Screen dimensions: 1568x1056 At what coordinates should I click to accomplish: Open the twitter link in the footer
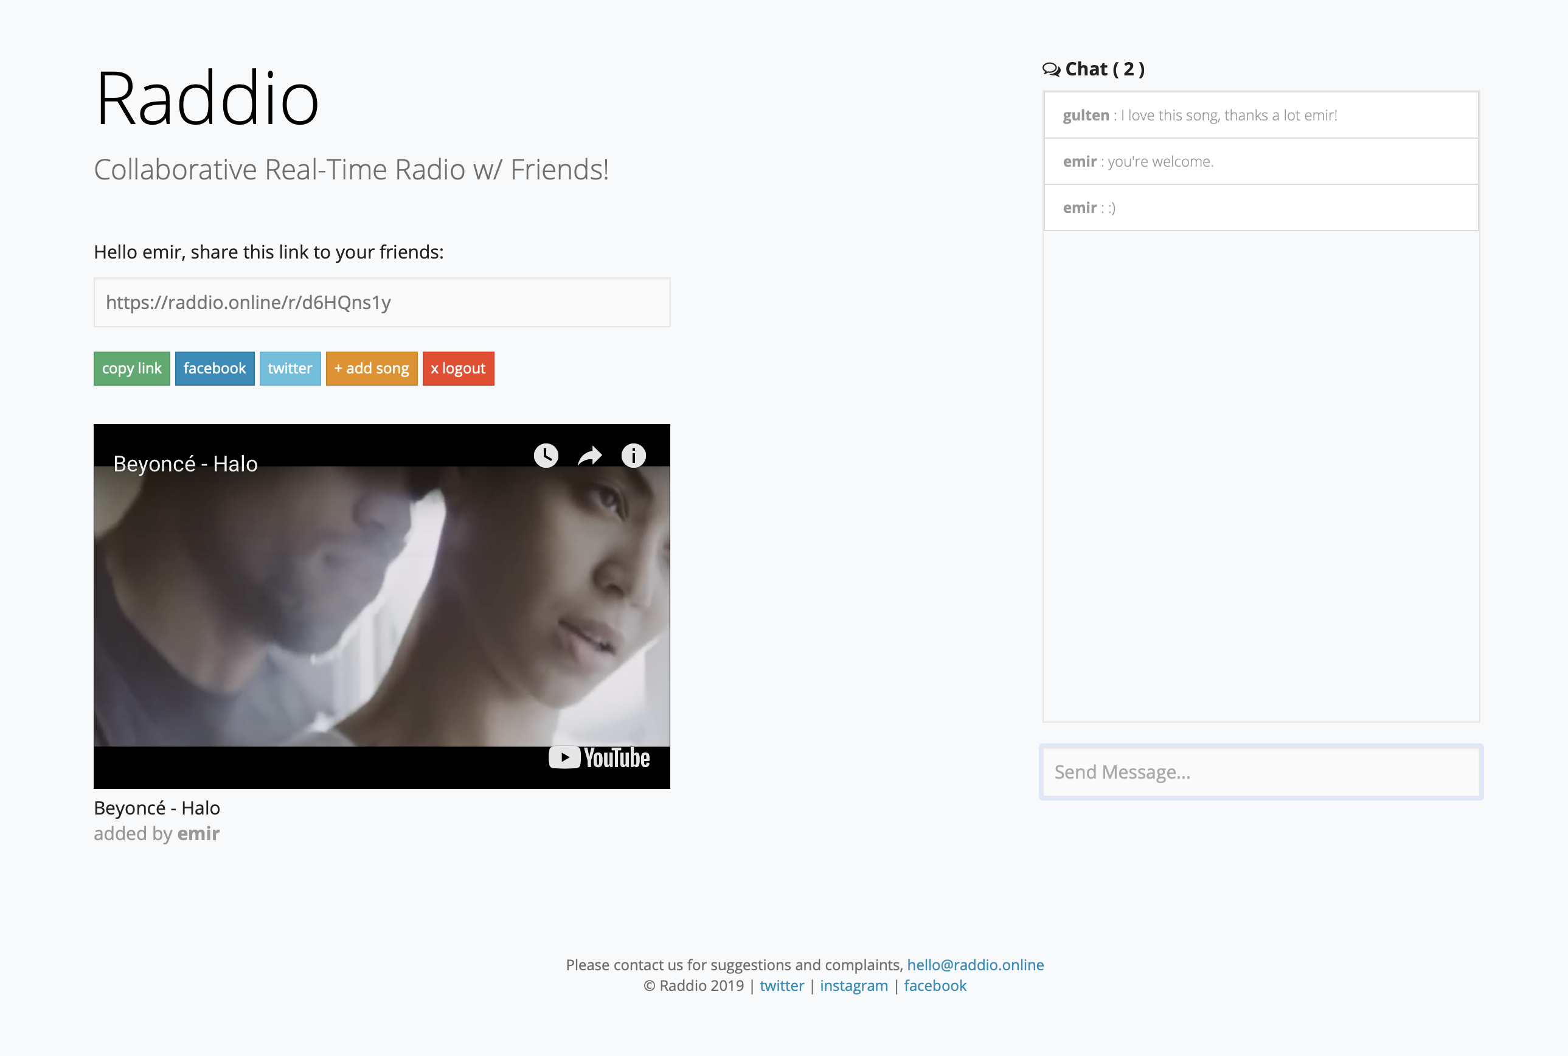coord(782,985)
